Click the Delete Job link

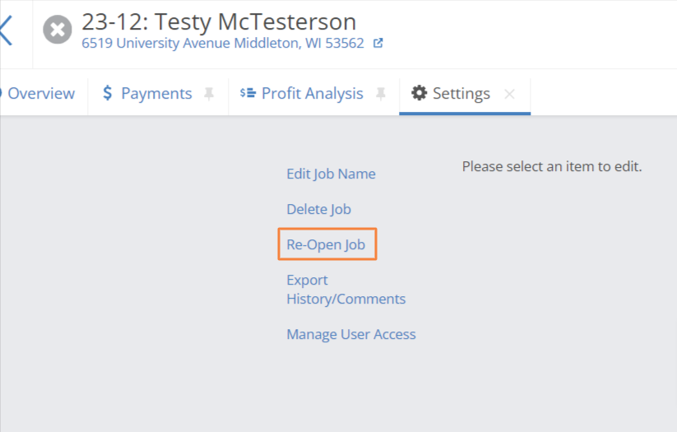[x=318, y=209]
